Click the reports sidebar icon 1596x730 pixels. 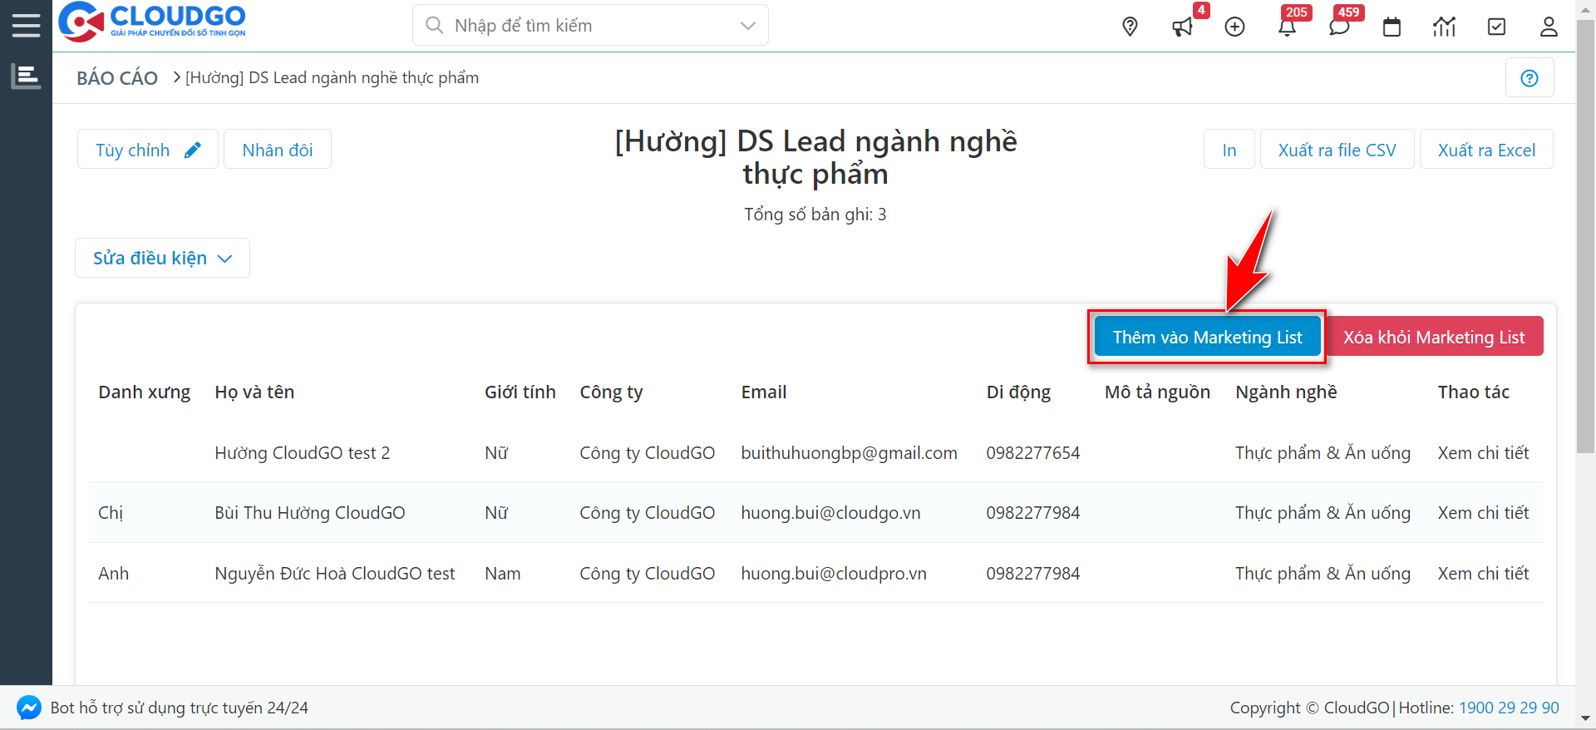pos(26,76)
